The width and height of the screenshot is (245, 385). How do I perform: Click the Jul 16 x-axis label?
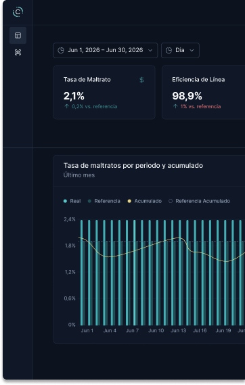click(200, 330)
